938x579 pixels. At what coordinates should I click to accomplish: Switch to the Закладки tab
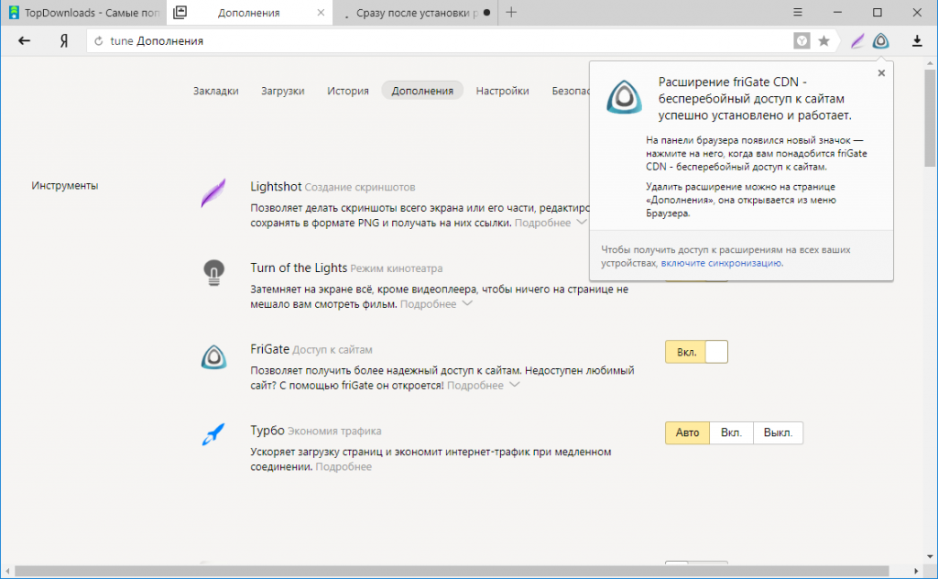(215, 91)
